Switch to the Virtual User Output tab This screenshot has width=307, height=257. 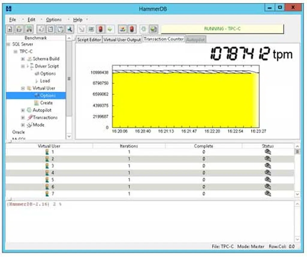coord(122,40)
